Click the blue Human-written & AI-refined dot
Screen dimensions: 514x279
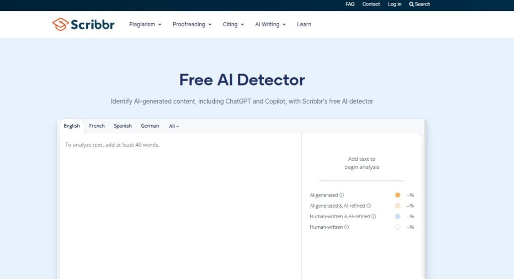click(x=398, y=216)
